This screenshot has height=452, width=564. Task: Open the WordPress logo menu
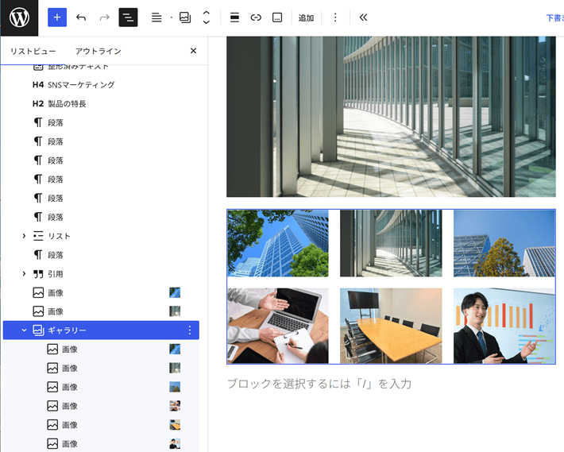(19, 17)
